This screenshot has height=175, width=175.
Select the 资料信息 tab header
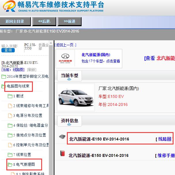tap(69, 121)
